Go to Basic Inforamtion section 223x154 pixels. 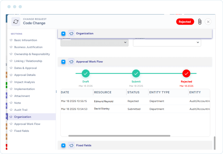pyautogui.click(x=26, y=40)
